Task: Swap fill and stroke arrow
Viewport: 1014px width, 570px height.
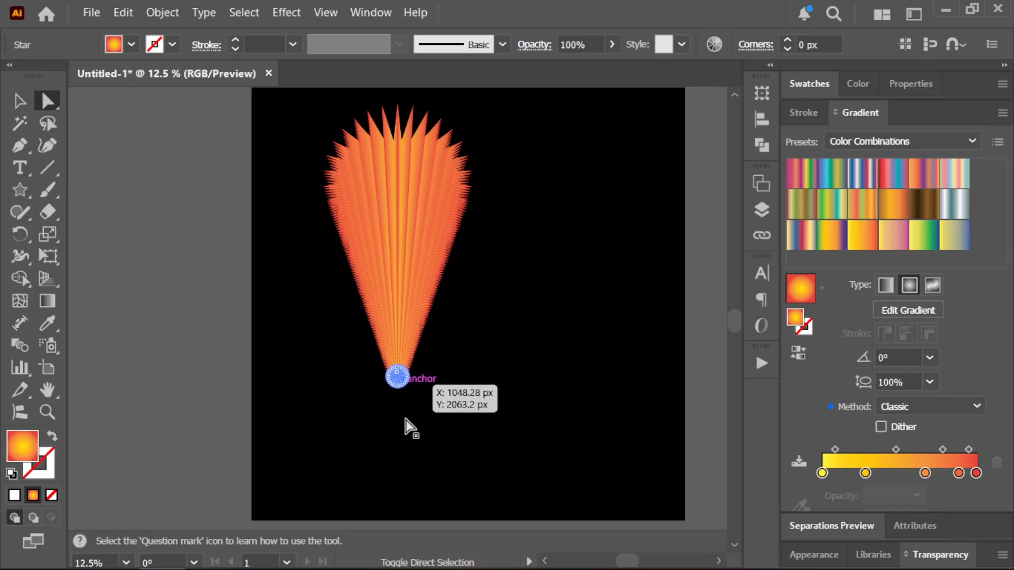Action: [52, 436]
